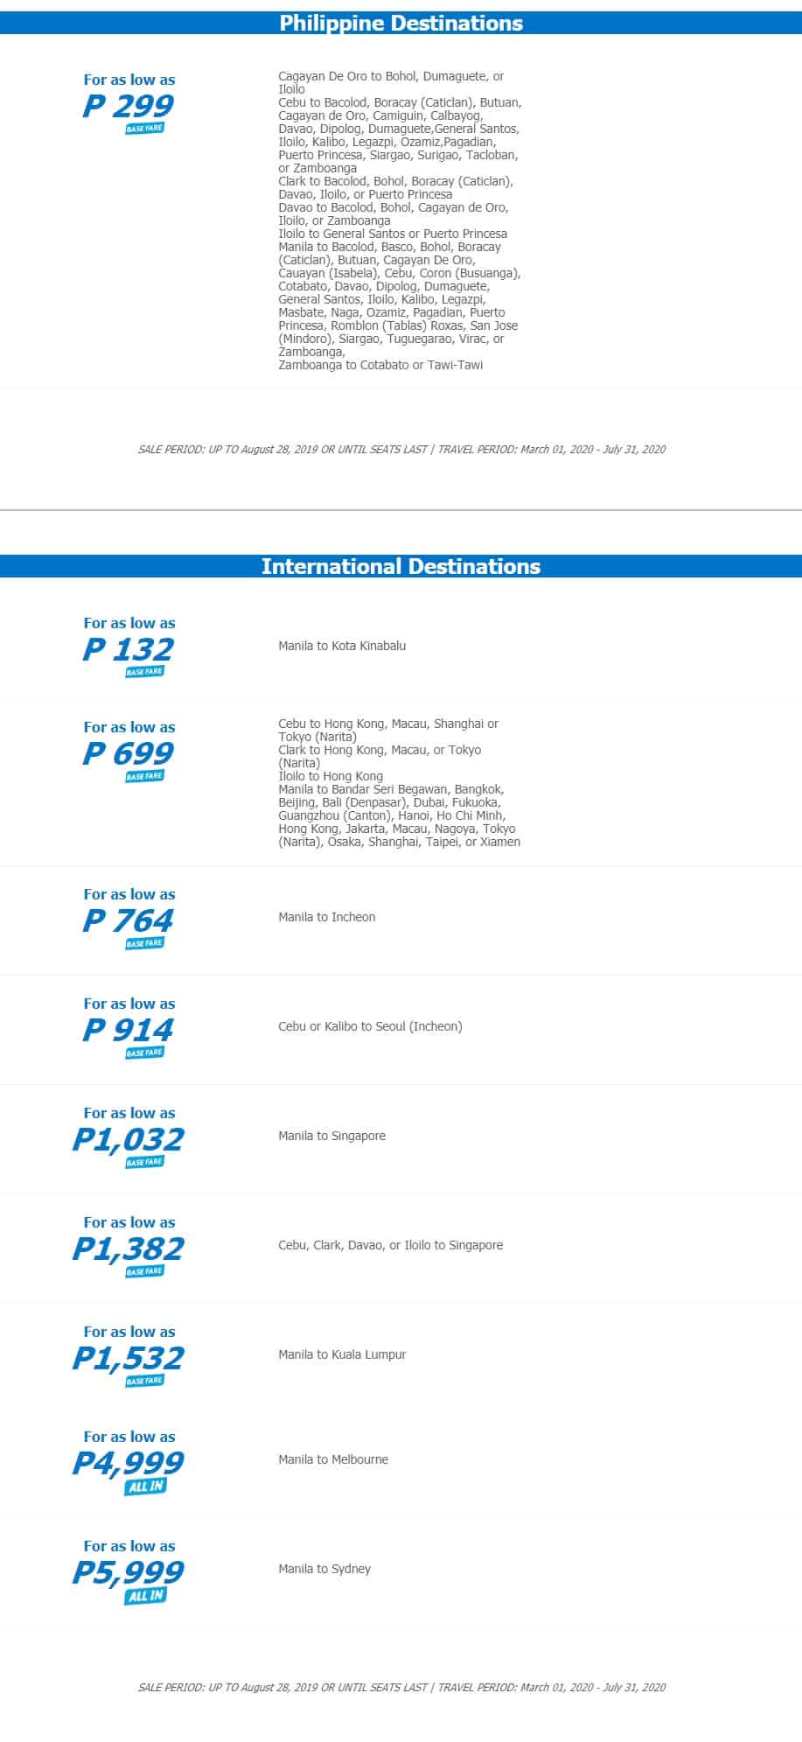Select the P 132 fare price
This screenshot has width=802, height=1742.
click(x=129, y=649)
